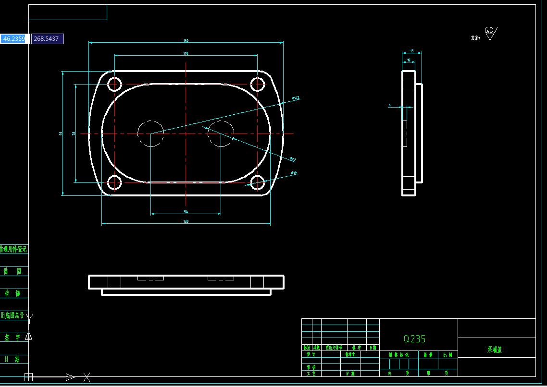Image resolution: width=547 pixels, height=387 pixels.
Task: Select the 15 thickness dimension in side view
Action: pyautogui.click(x=411, y=51)
